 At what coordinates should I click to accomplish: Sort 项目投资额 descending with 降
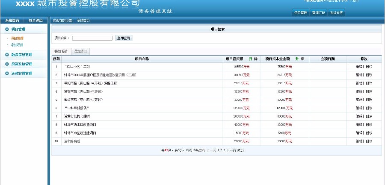pyautogui.click(x=256, y=59)
